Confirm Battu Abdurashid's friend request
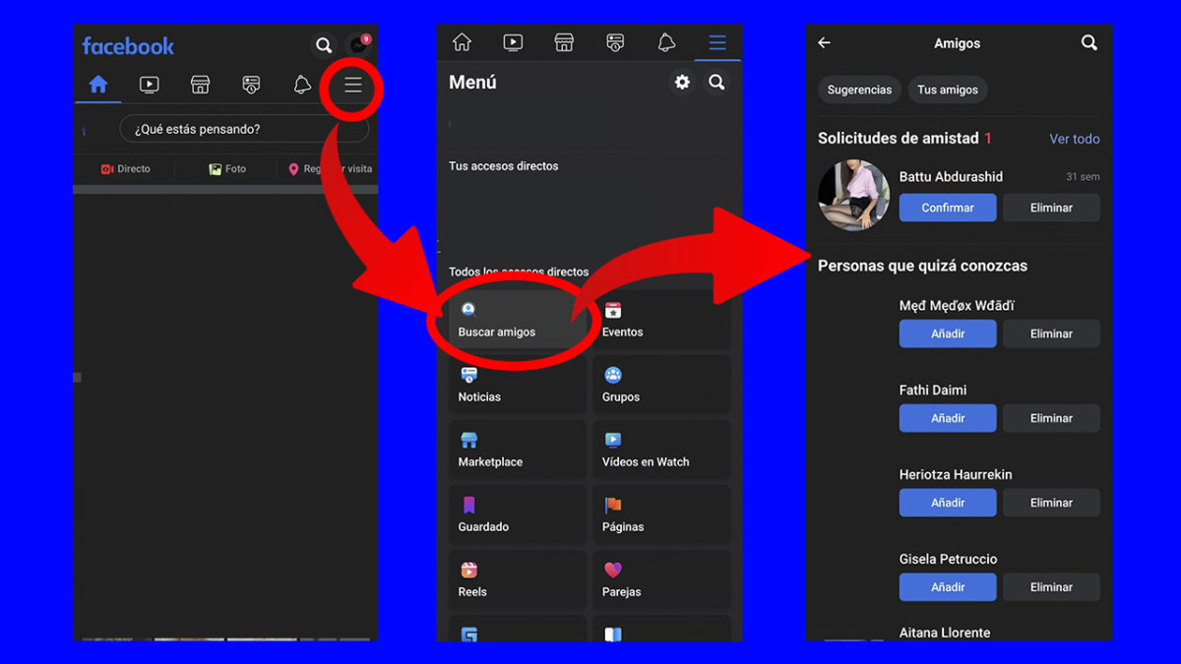This screenshot has height=664, width=1181. point(948,208)
